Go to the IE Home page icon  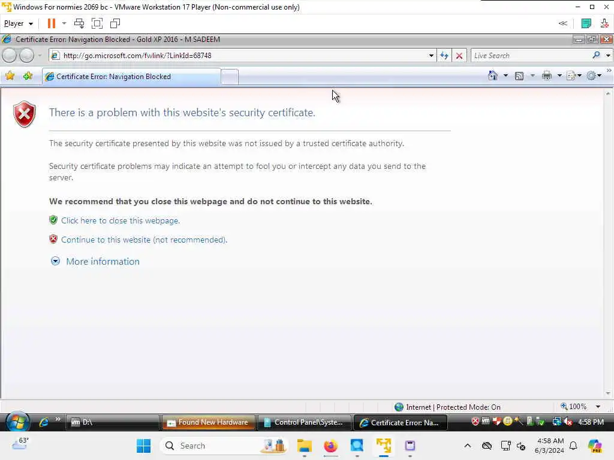pyautogui.click(x=493, y=76)
